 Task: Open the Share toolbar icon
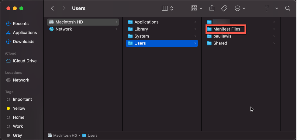click(x=212, y=8)
